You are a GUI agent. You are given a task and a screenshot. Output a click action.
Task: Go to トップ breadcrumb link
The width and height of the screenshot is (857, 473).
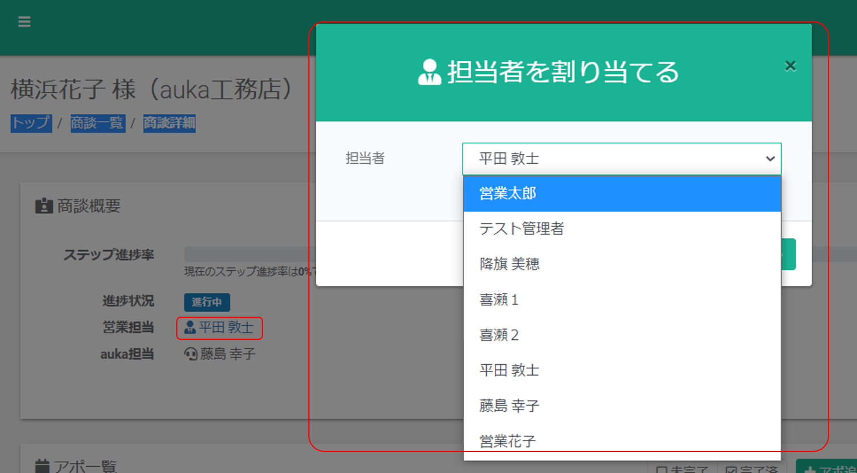(31, 123)
